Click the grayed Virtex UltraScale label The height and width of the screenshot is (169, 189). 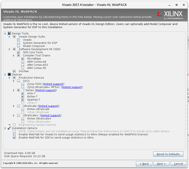pyautogui.click(x=38, y=112)
